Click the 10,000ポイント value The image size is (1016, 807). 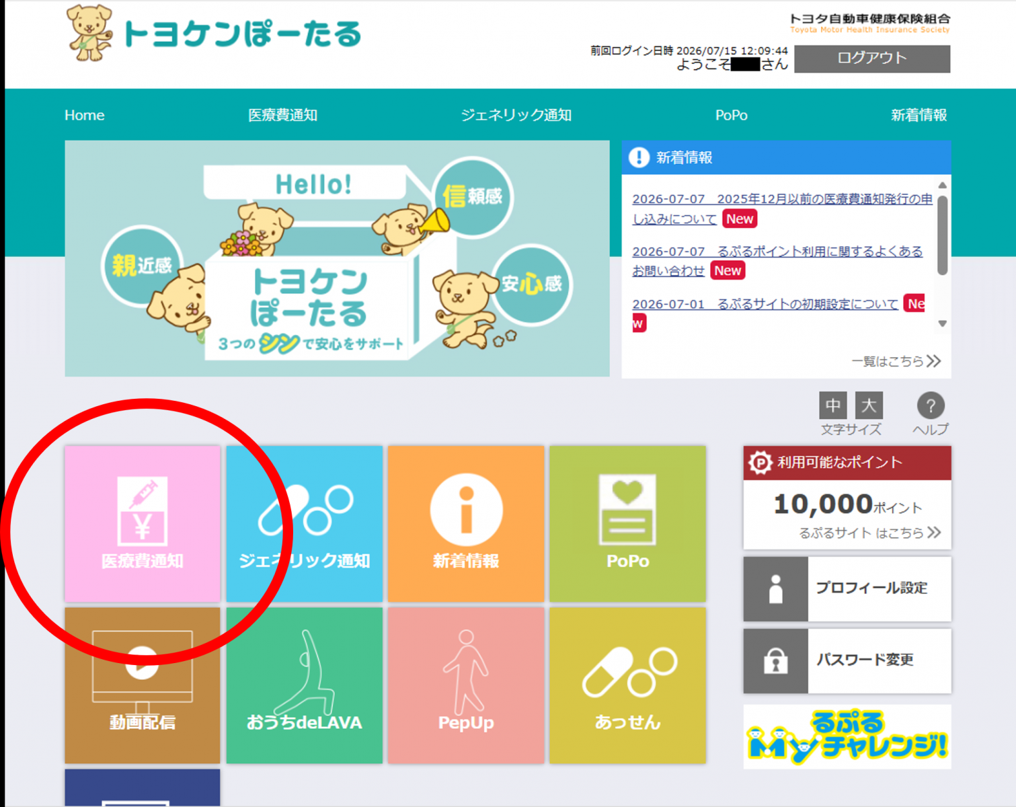pyautogui.click(x=847, y=504)
